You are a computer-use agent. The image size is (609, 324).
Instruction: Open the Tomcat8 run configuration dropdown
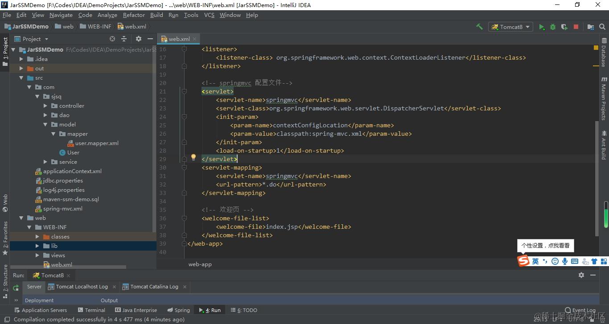coord(510,27)
